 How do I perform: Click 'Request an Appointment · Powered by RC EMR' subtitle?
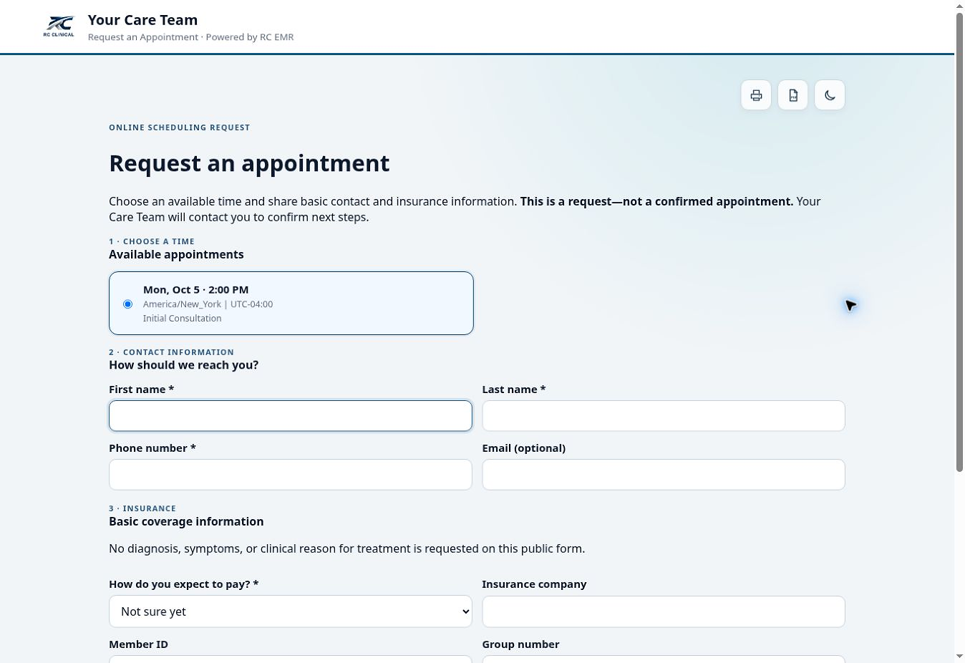point(190,37)
